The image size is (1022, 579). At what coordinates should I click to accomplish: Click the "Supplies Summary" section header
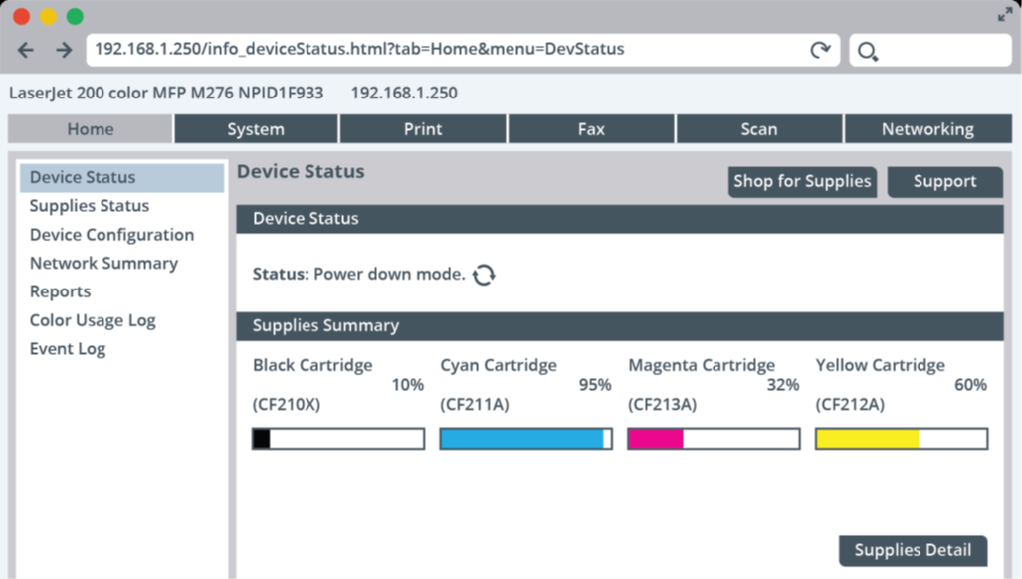click(620, 326)
